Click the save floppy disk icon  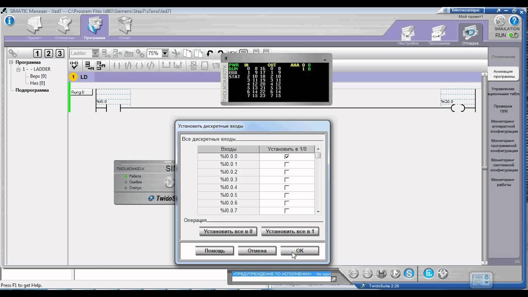pyautogui.click(x=382, y=273)
